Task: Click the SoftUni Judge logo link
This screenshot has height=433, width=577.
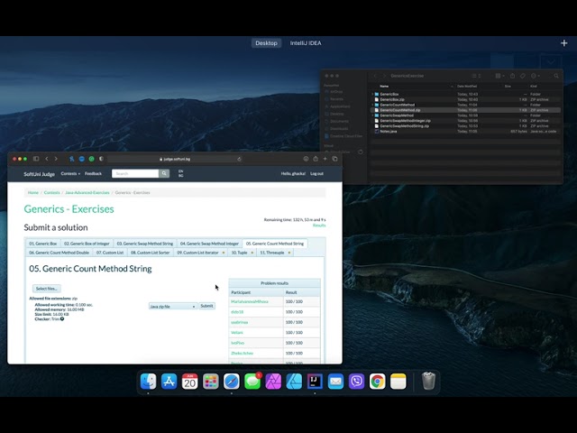Action: tap(39, 174)
